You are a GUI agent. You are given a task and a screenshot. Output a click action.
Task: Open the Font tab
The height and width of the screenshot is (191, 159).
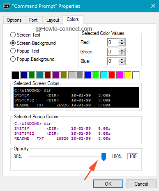click(x=33, y=20)
